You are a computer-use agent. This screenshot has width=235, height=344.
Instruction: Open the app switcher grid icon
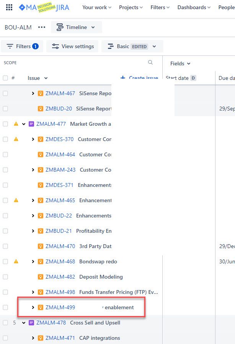click(x=9, y=8)
